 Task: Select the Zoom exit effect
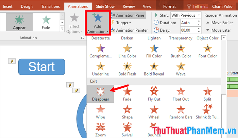tap(101, 130)
